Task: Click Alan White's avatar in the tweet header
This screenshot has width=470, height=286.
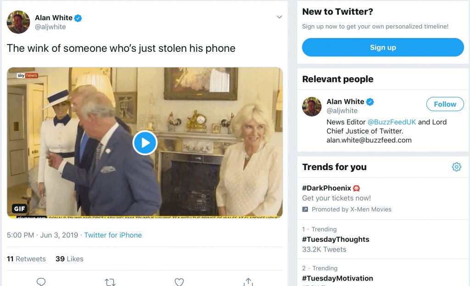Action: 18,22
